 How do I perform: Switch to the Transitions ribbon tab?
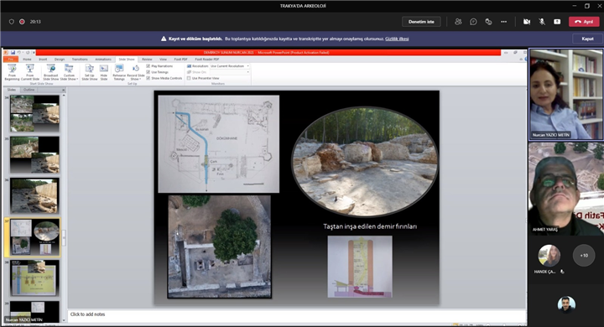(80, 60)
